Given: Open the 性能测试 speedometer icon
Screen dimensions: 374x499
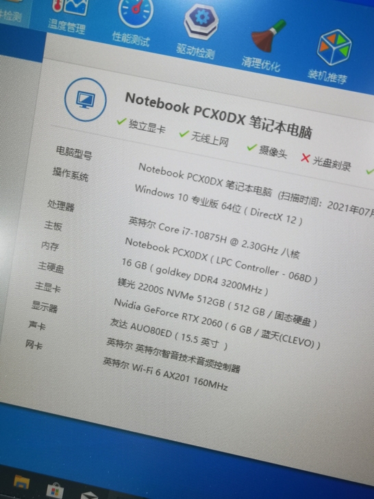Looking at the screenshot, I should pos(136,12).
